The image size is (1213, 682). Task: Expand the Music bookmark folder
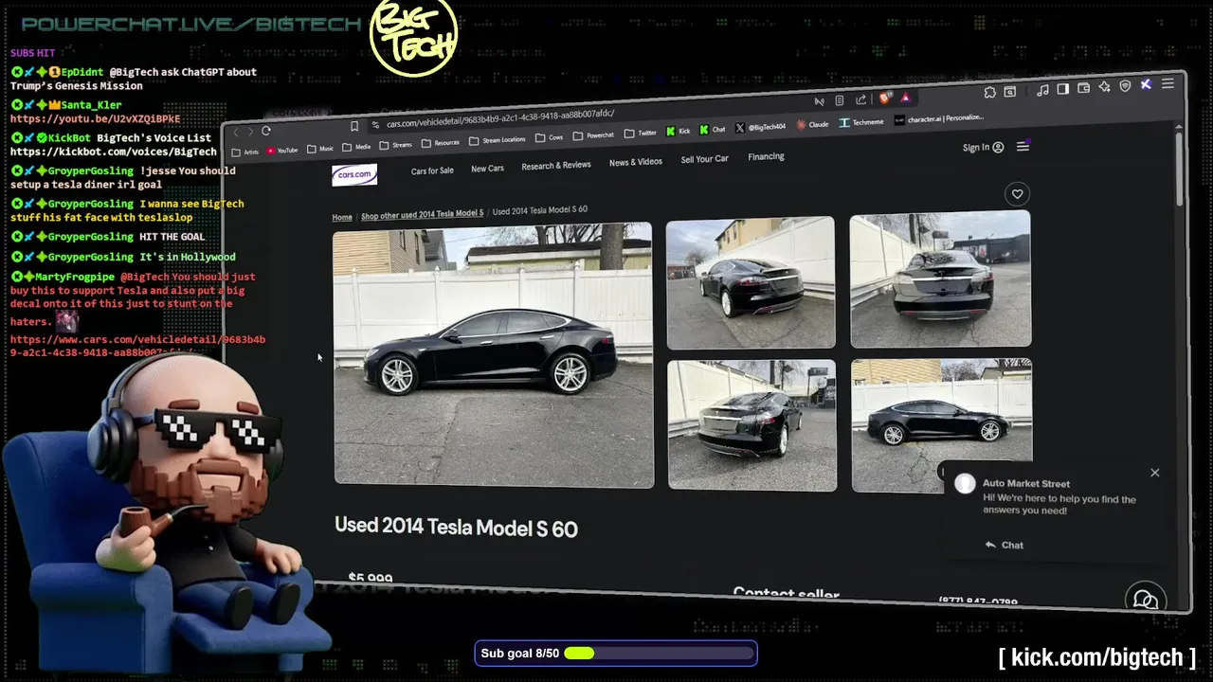[x=319, y=149]
